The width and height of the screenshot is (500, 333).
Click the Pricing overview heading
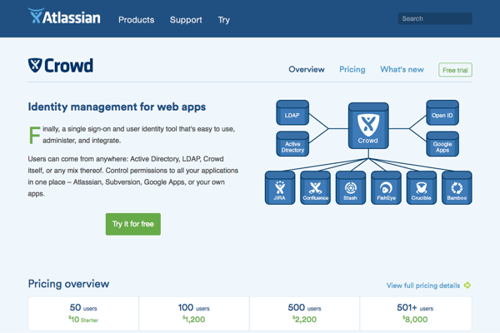click(68, 284)
